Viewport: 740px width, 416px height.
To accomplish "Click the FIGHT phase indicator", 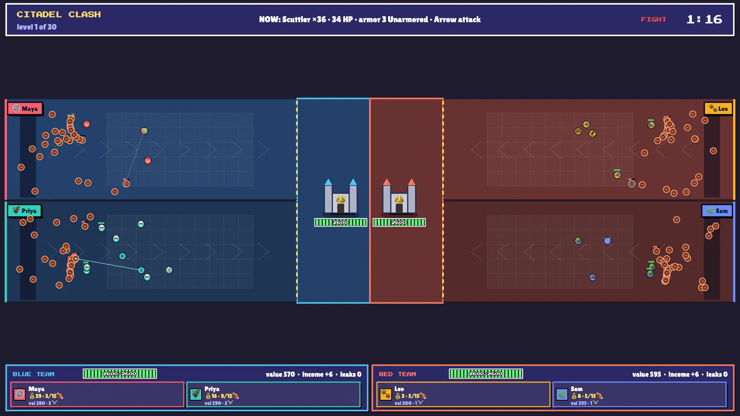I will (654, 19).
